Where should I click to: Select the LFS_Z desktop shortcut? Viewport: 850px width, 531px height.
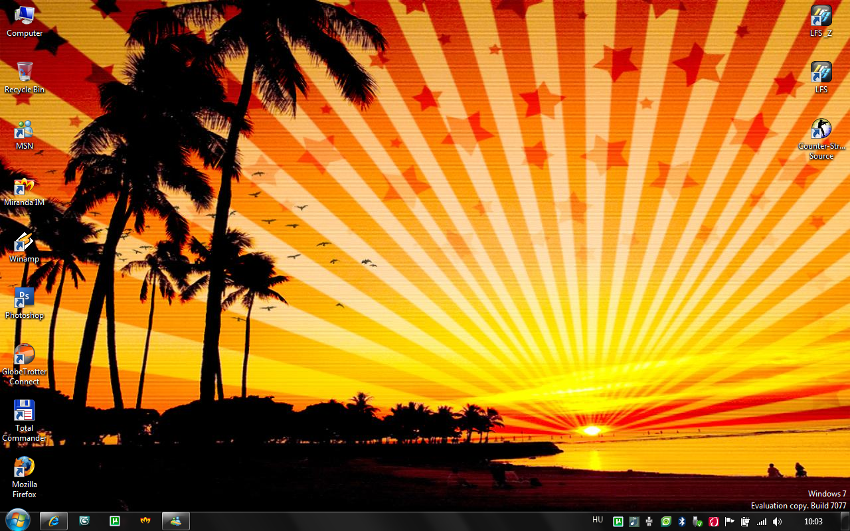821,21
